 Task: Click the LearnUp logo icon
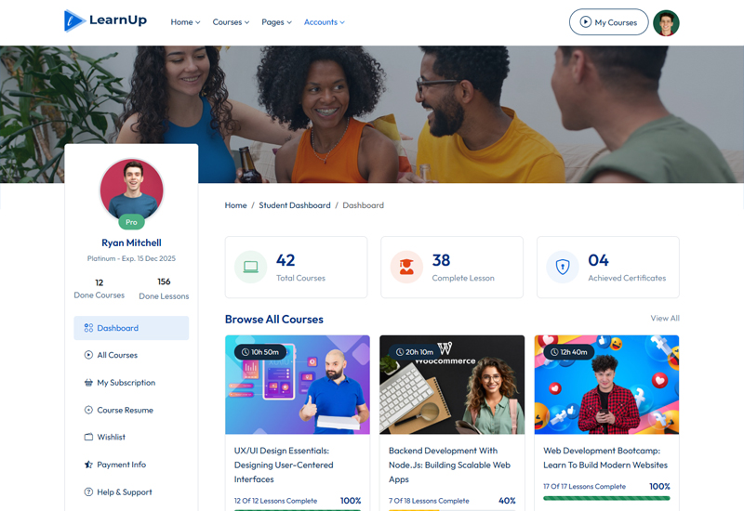[74, 20]
